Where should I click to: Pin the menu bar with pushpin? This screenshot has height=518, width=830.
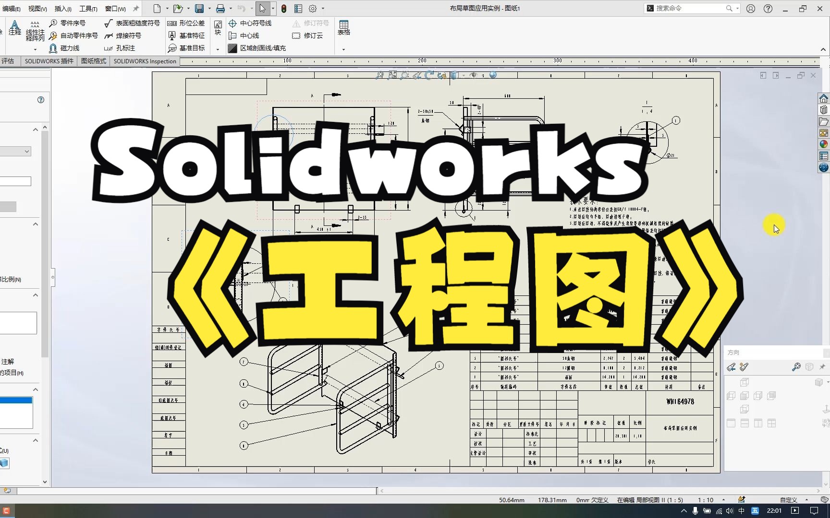point(136,9)
